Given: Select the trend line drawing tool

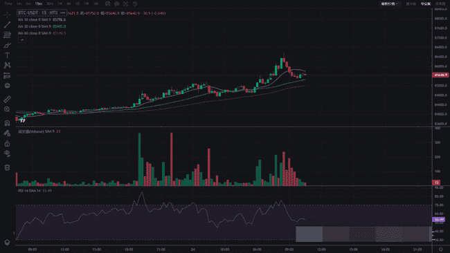Looking at the screenshot, I should point(7,25).
